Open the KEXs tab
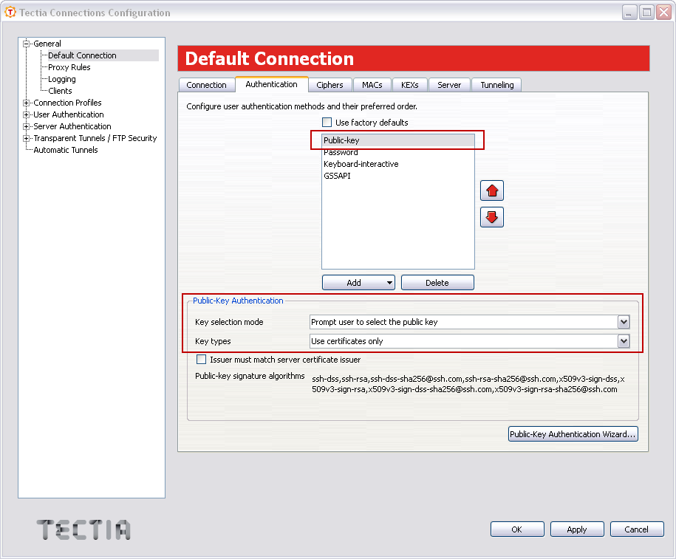The width and height of the screenshot is (676, 559). coord(409,84)
